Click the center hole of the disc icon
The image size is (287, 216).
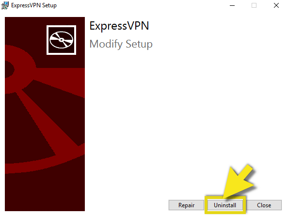61,40
